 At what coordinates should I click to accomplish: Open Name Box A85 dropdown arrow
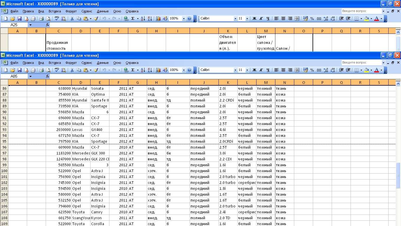(x=30, y=76)
